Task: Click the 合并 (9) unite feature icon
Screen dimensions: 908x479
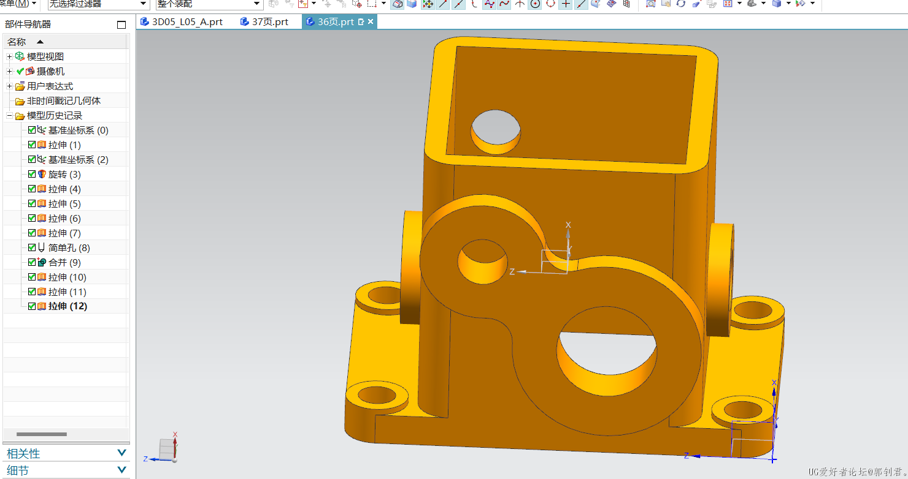Action: point(42,262)
